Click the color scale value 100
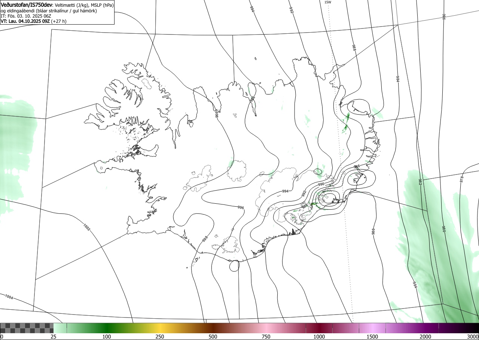Screen dimensions: 479x340 (x=107, y=337)
